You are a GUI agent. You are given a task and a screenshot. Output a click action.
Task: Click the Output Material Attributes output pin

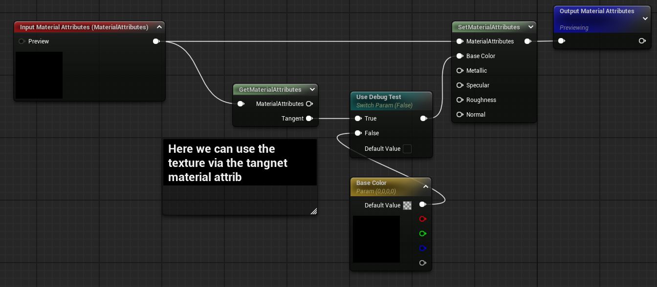point(642,41)
